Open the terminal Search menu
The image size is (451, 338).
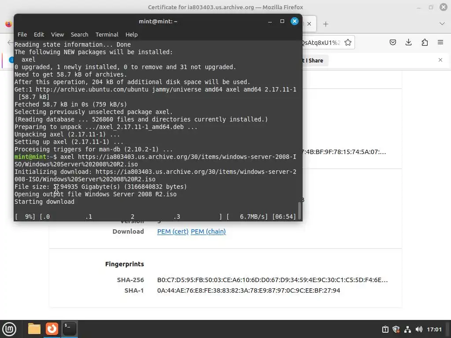point(79,34)
